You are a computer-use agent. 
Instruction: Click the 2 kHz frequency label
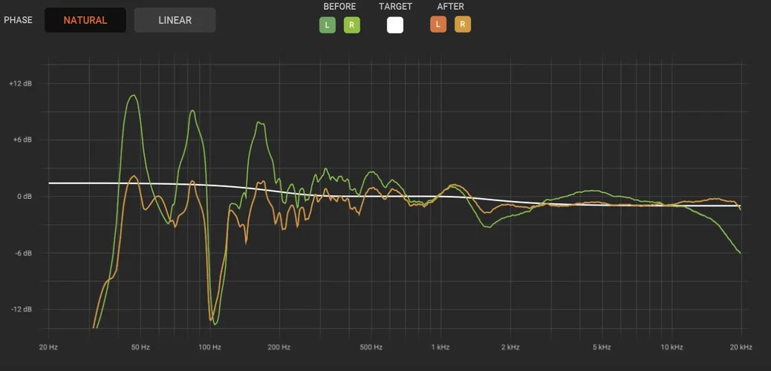pyautogui.click(x=510, y=347)
